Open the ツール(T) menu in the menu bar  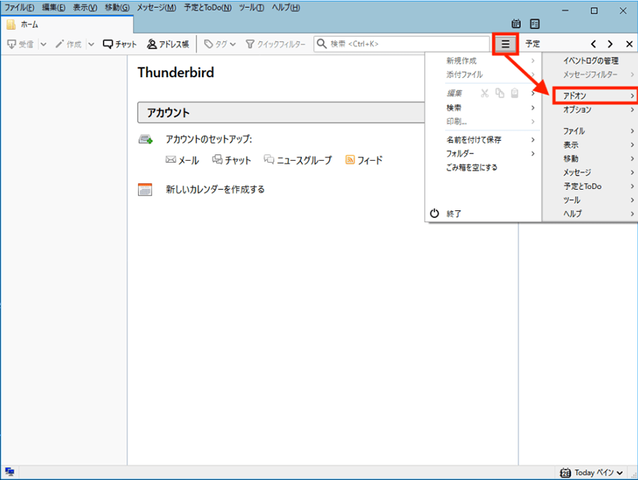tap(252, 8)
